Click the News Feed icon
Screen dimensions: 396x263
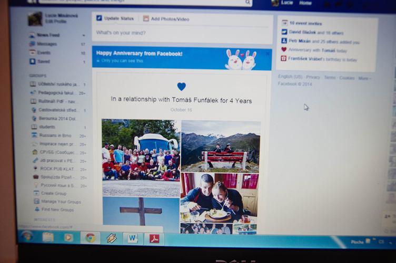coord(32,35)
